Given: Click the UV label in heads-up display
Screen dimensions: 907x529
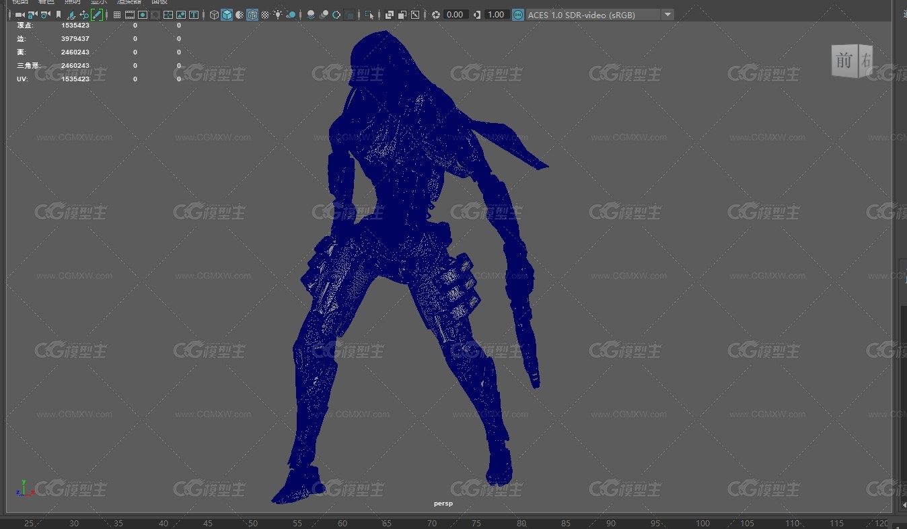Looking at the screenshot, I should (x=22, y=79).
